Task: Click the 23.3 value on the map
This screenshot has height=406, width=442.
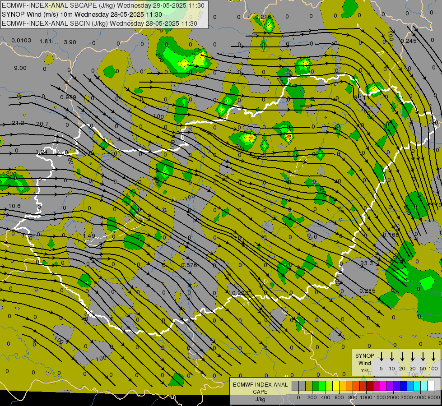Action: tap(367, 263)
